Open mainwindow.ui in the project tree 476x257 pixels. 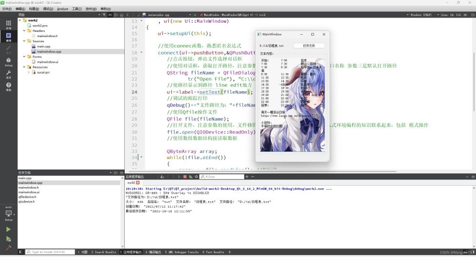(47, 62)
